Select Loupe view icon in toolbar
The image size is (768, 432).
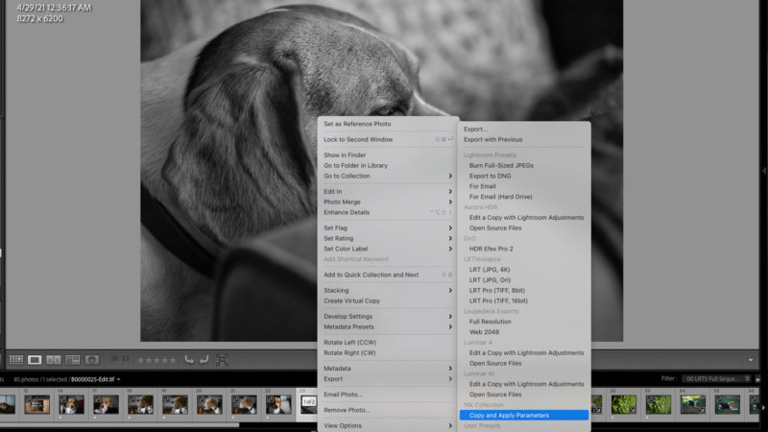[35, 360]
